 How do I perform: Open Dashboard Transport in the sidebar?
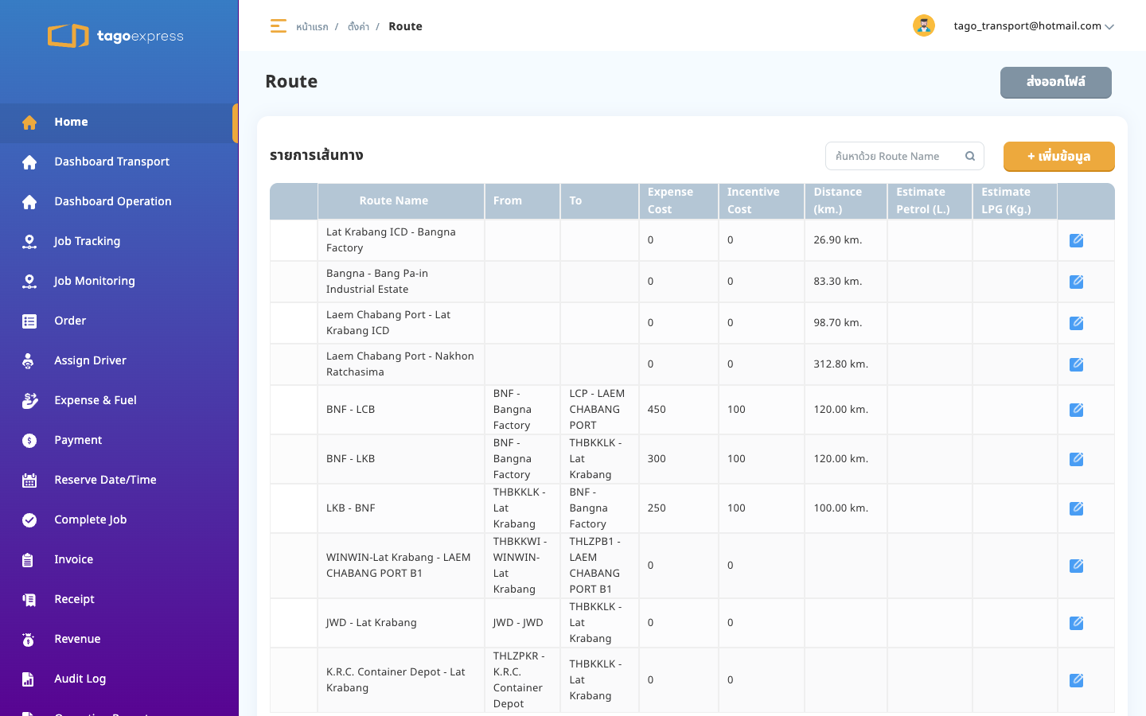point(119,162)
